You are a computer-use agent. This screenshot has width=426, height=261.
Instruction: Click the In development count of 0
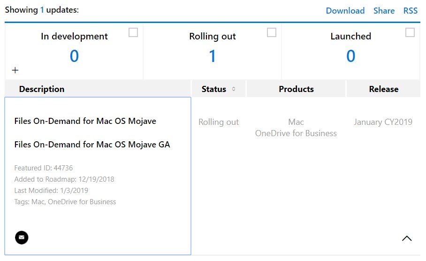[74, 56]
